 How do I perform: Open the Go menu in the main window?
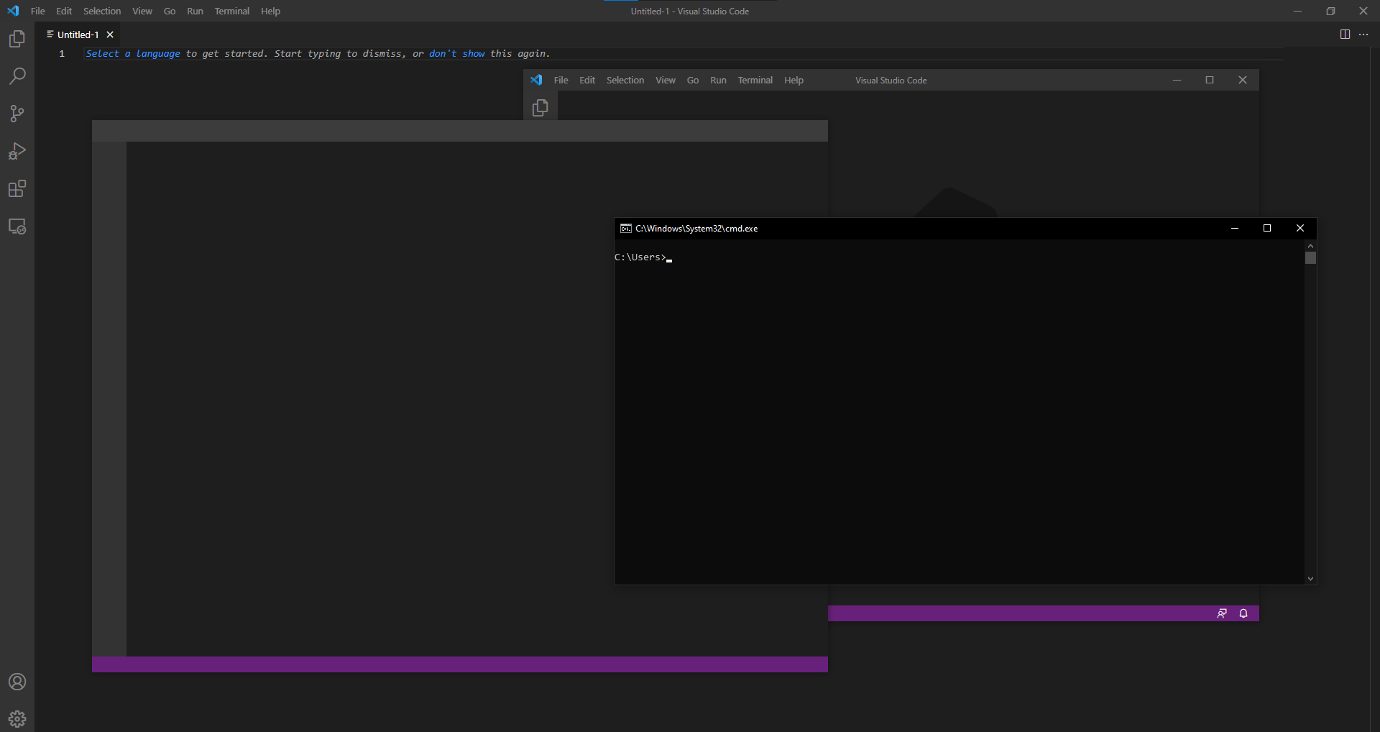170,11
